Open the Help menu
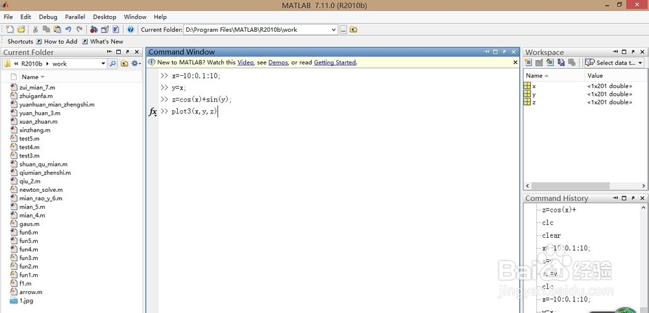This screenshot has height=313, width=649. [160, 17]
